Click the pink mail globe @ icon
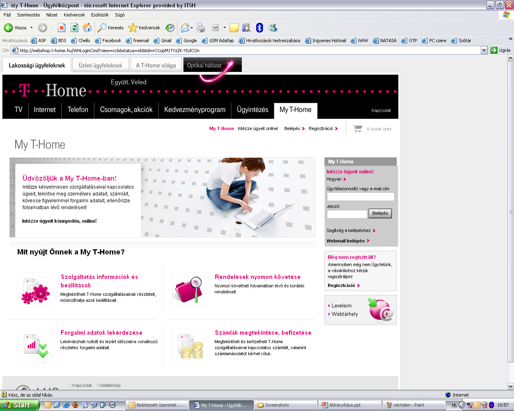Viewport: 514px width, 411px height. 381,310
